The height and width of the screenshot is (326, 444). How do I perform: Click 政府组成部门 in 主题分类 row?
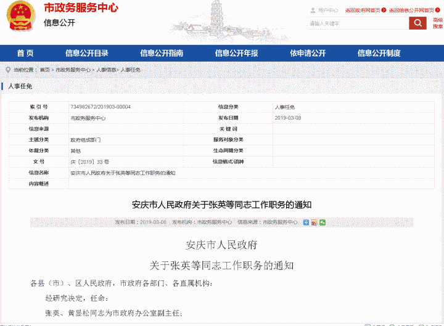pos(86,140)
